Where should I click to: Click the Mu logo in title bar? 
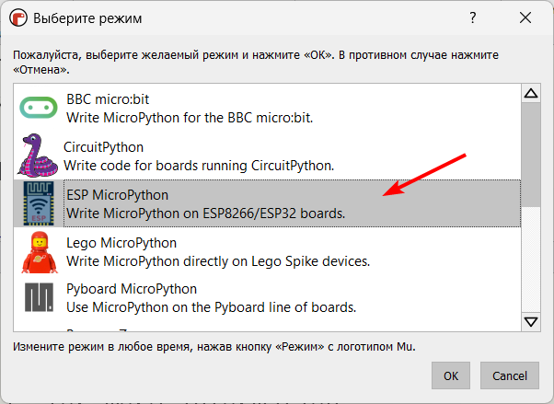(x=18, y=17)
